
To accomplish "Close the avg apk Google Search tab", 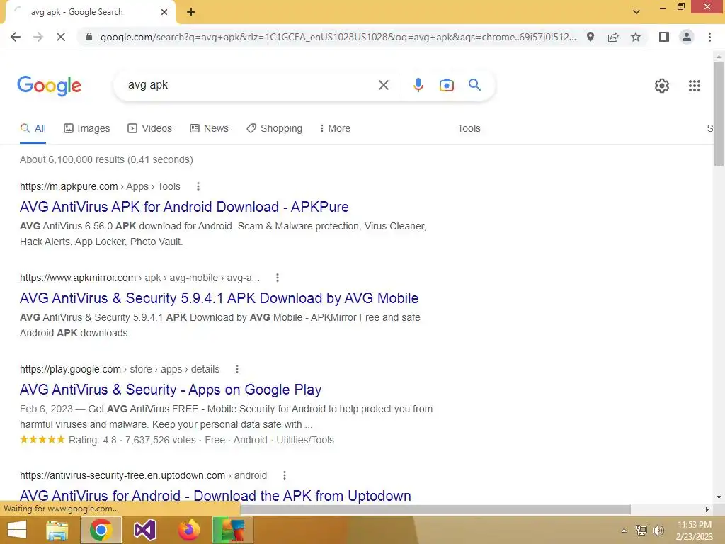I will 164,12.
